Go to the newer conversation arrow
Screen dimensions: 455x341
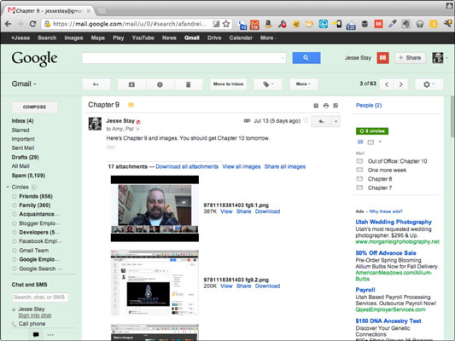tap(387, 84)
